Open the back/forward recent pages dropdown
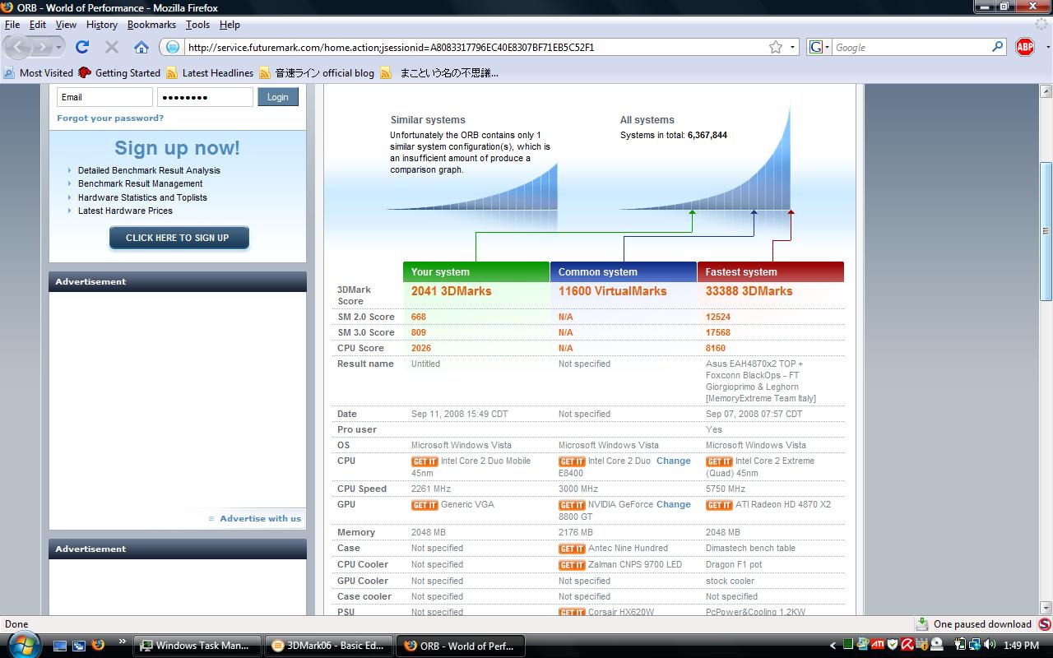This screenshot has height=658, width=1053. [58, 48]
